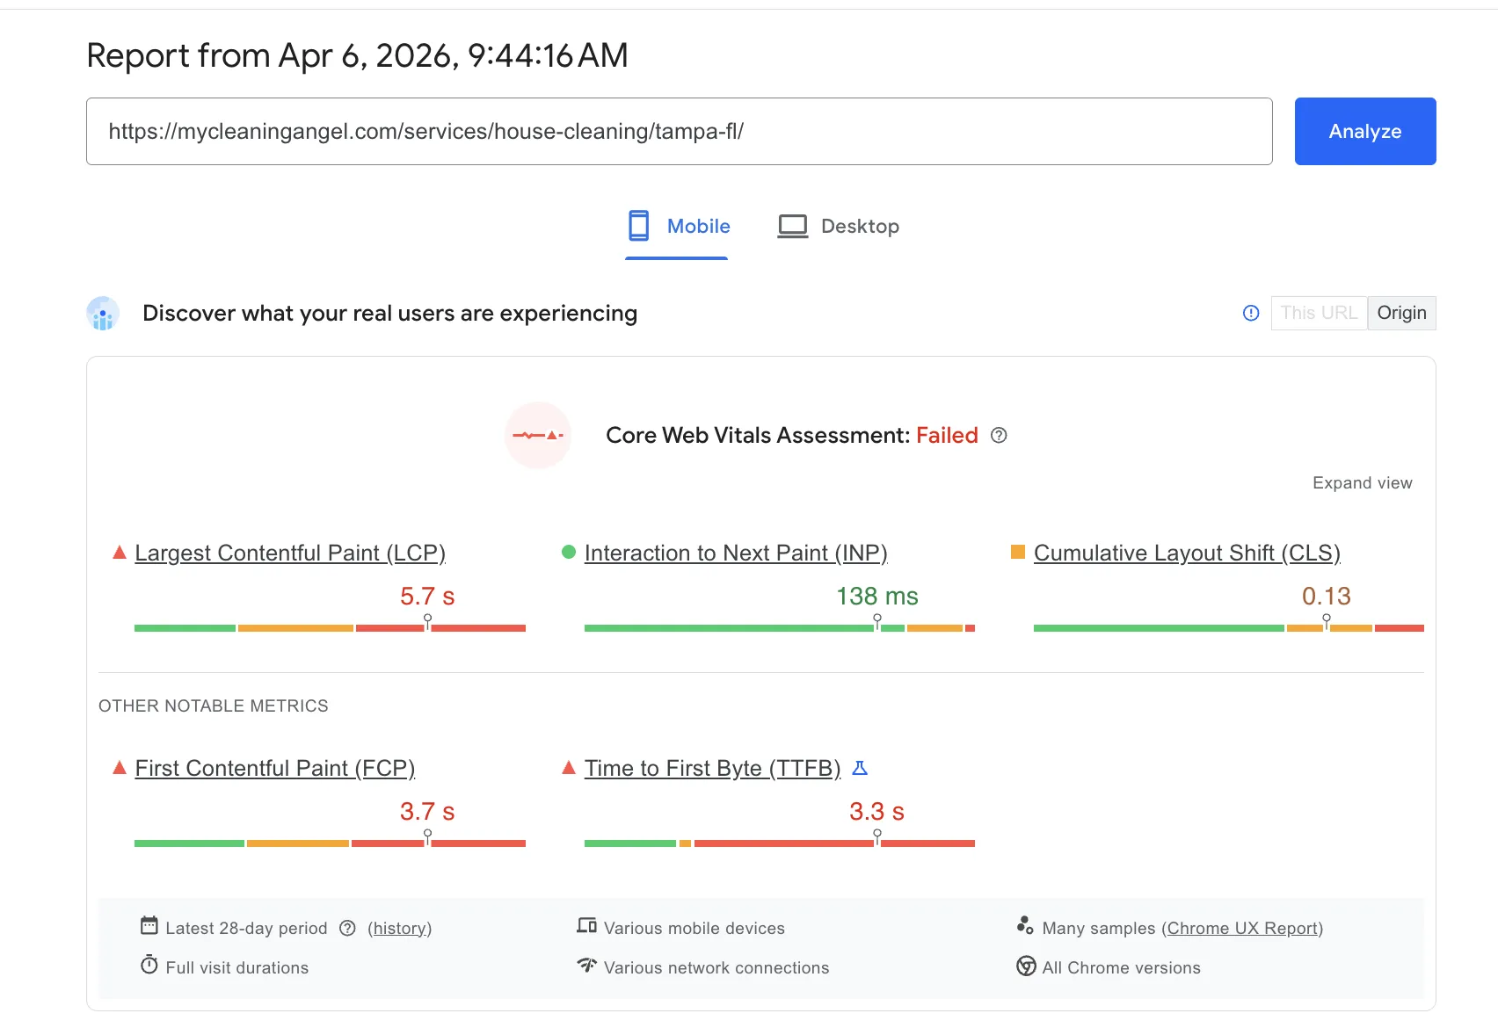Click the help icon next to Failed assessment
The image size is (1498, 1035).
tap(999, 435)
